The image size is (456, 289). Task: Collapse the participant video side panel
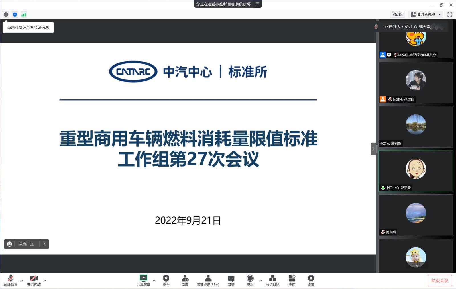coord(373,149)
